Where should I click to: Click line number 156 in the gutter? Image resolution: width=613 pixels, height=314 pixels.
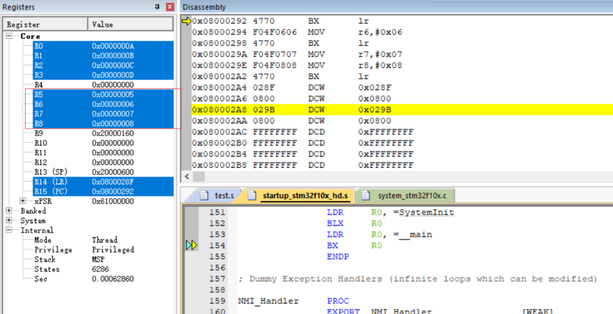(218, 268)
